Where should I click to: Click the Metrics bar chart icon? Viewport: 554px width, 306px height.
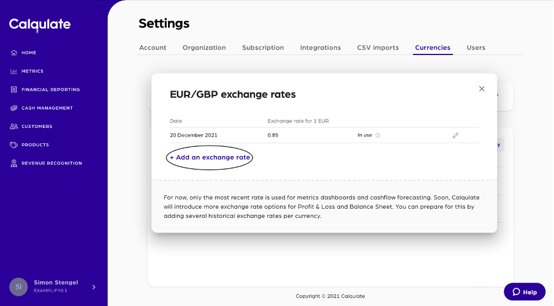click(x=14, y=71)
